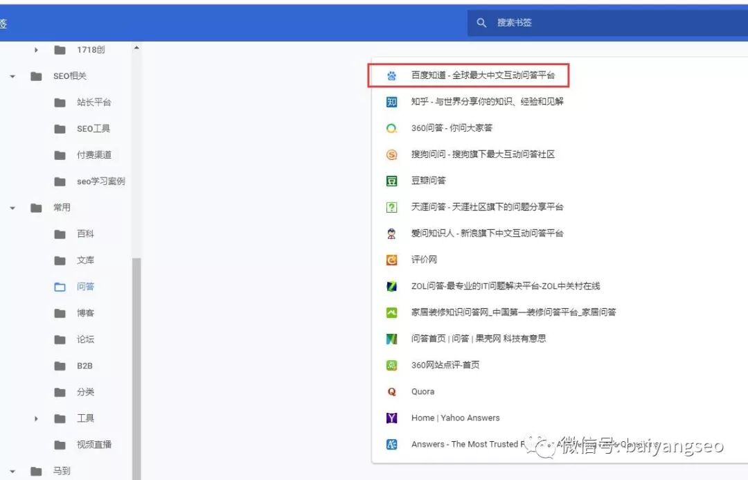
Task: Click the search magnifier icon
Action: coord(481,22)
